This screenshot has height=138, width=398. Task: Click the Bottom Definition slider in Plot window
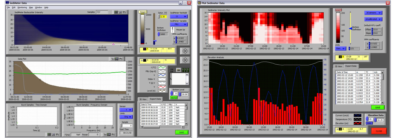(x=350, y=29)
